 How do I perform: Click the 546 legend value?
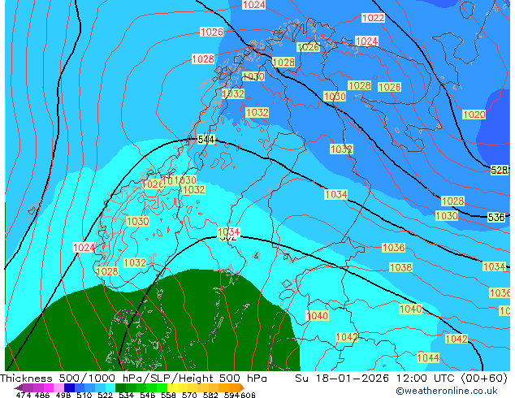coord(148,395)
